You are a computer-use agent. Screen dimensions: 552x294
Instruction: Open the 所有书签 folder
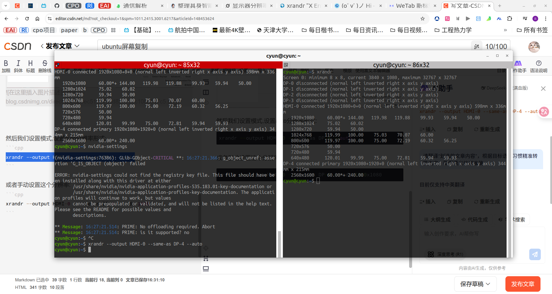(x=532, y=30)
